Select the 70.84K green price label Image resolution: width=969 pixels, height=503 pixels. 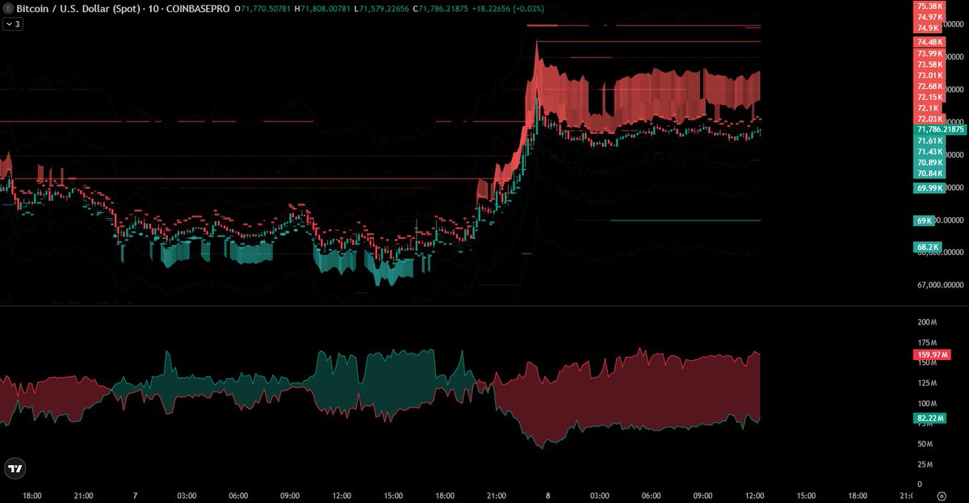pyautogui.click(x=930, y=173)
